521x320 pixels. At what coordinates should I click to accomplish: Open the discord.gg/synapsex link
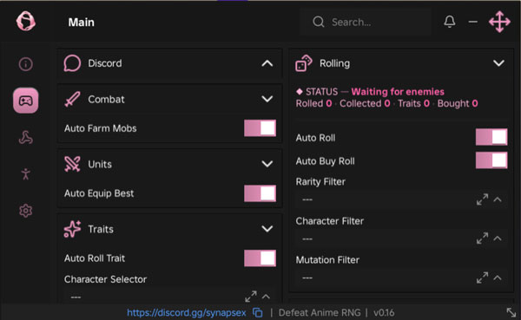click(x=187, y=313)
